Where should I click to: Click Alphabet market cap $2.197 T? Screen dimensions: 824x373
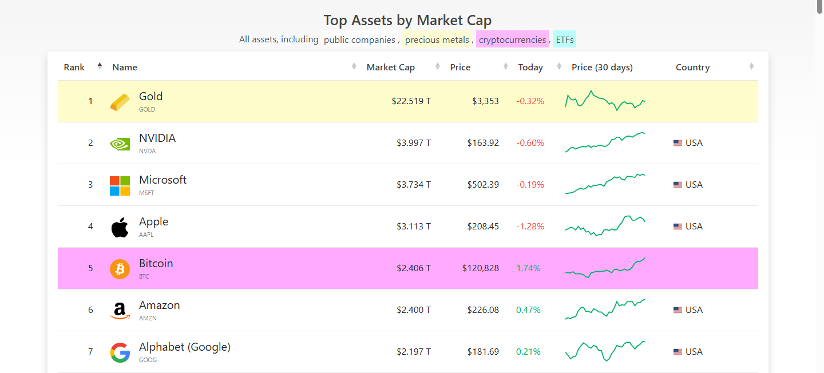point(414,352)
